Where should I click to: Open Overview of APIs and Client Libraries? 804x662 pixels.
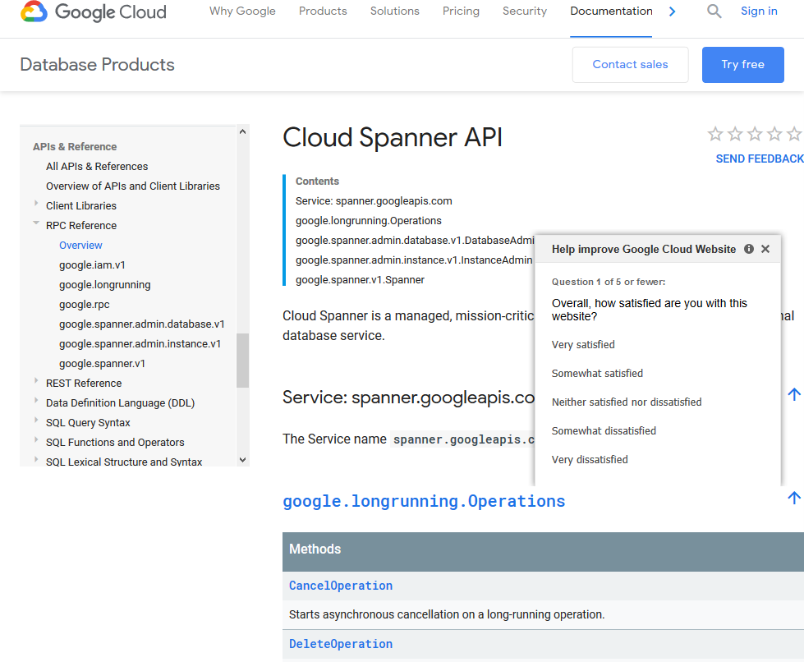pyautogui.click(x=133, y=186)
